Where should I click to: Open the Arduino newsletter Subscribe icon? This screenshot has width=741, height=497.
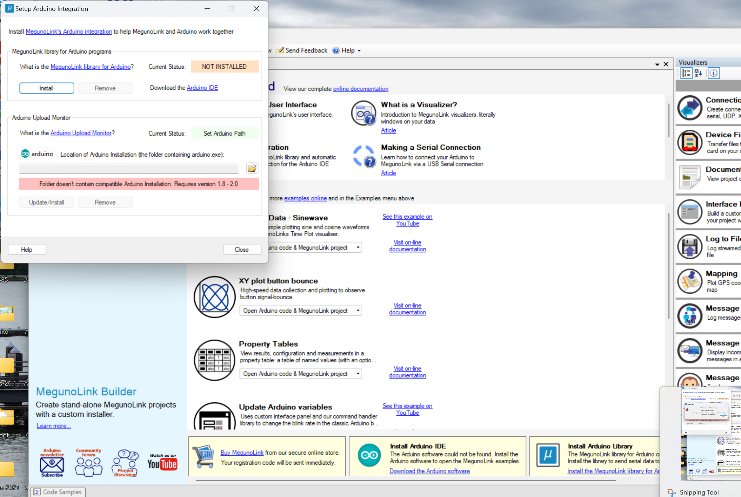point(52,463)
